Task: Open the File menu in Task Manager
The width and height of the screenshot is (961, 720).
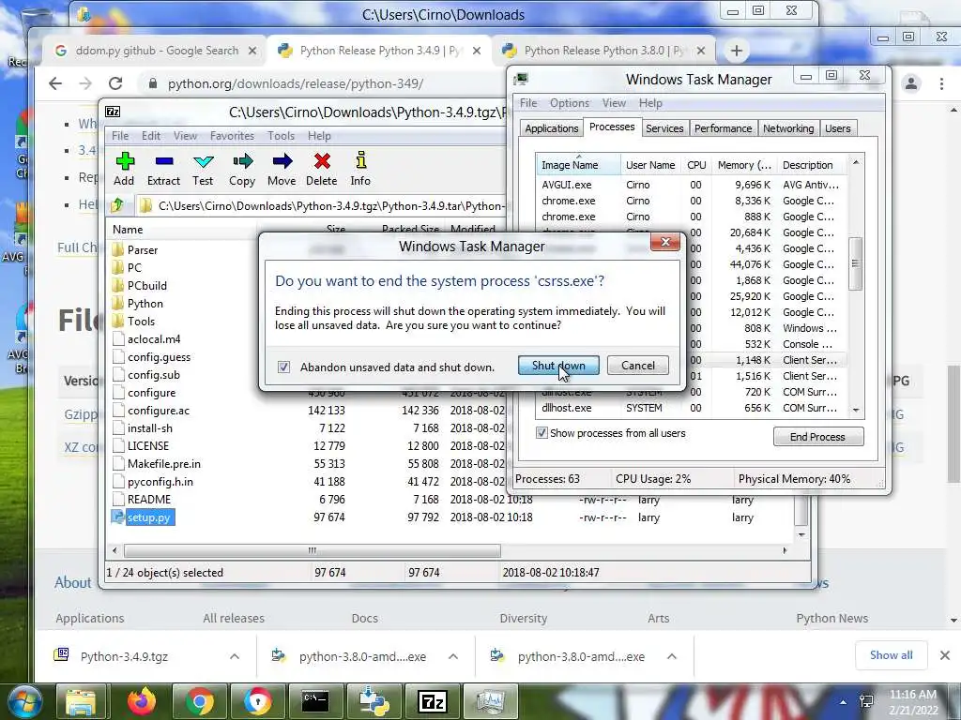Action: point(528,103)
